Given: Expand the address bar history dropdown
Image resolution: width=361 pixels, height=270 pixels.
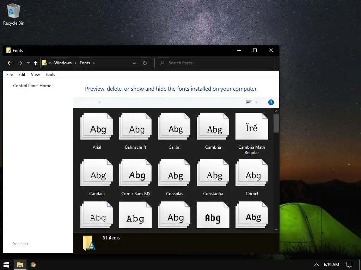Looking at the screenshot, I should pyautogui.click(x=134, y=63).
